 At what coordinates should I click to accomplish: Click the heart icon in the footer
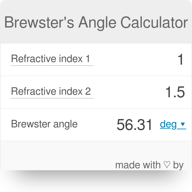(x=167, y=165)
